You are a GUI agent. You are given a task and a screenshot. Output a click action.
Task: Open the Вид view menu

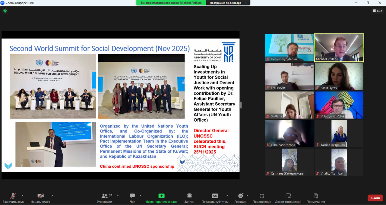(x=378, y=11)
